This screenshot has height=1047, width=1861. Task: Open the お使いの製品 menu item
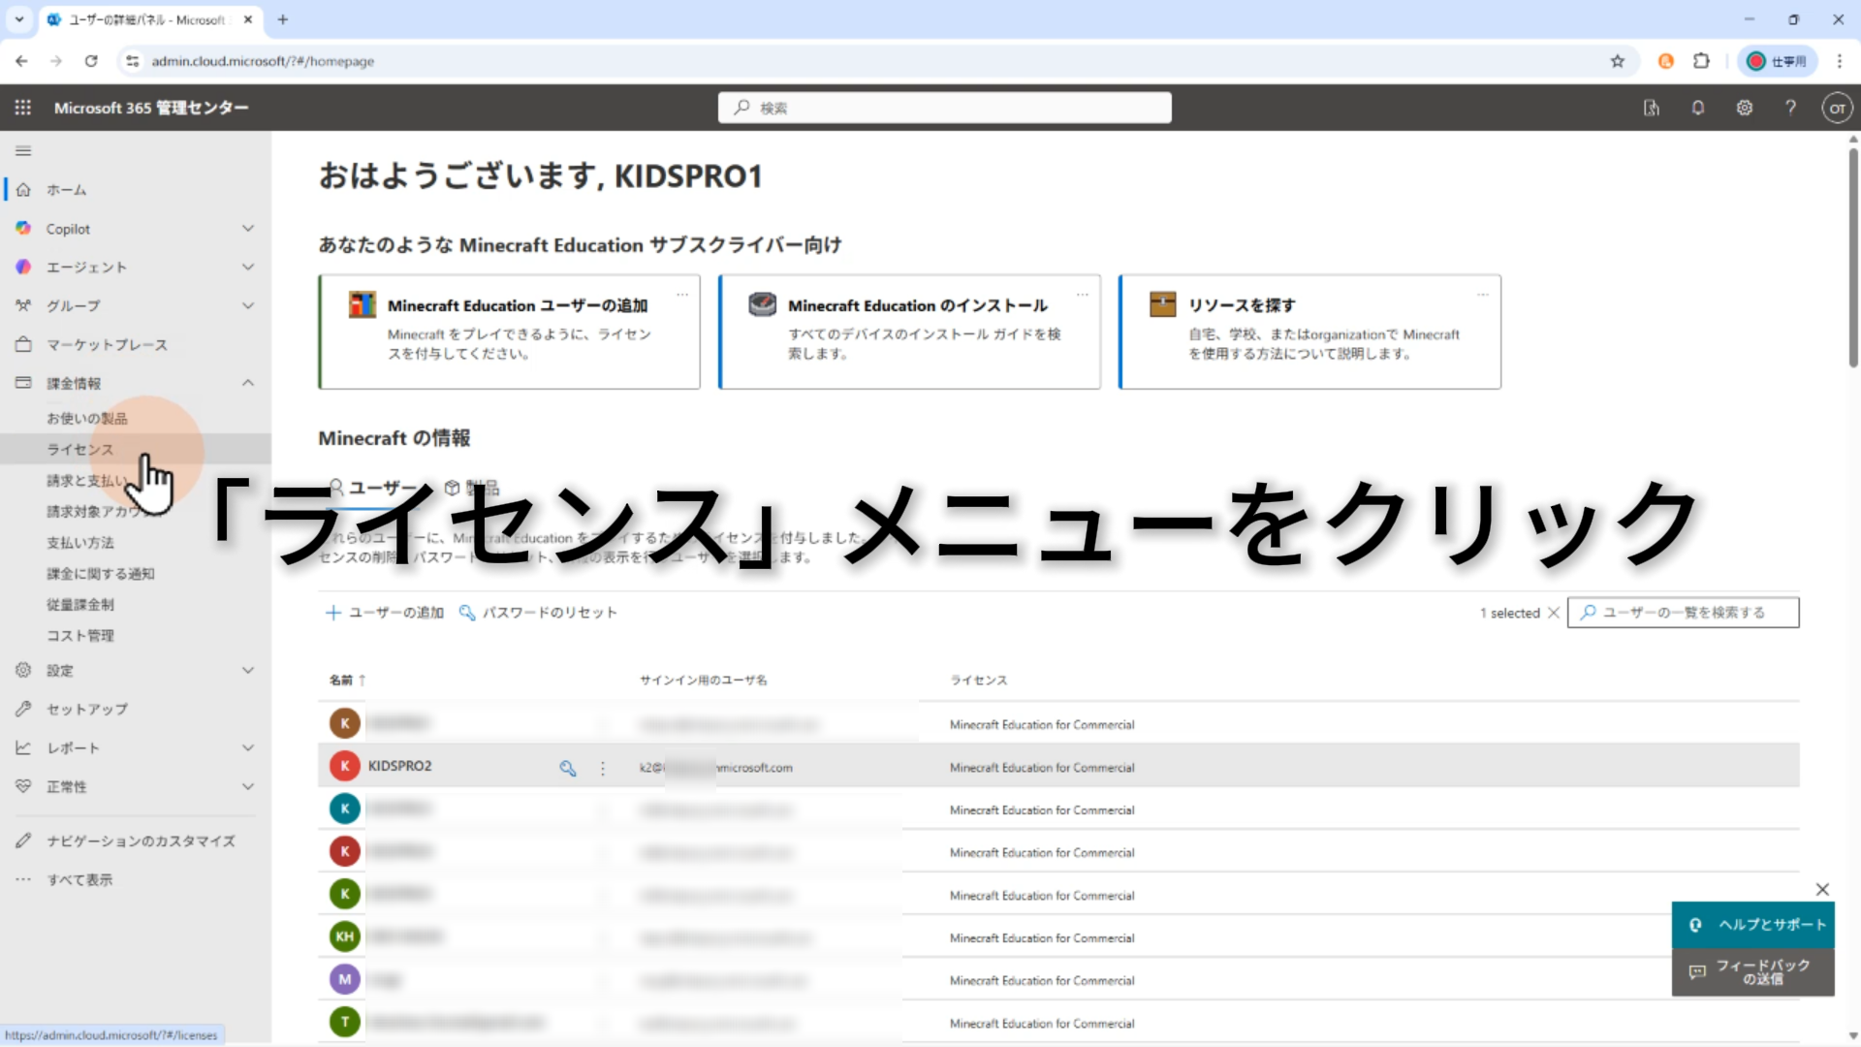click(x=87, y=418)
